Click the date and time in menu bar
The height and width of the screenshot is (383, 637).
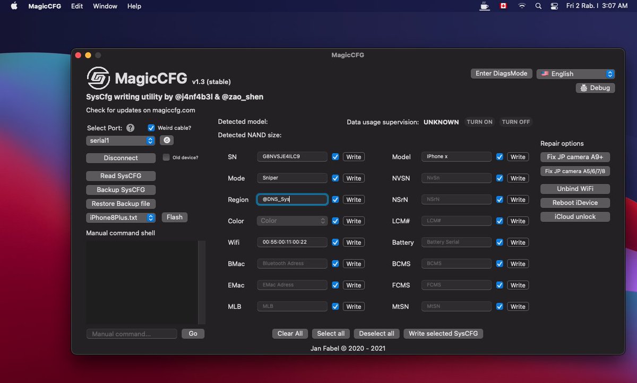pyautogui.click(x=597, y=6)
